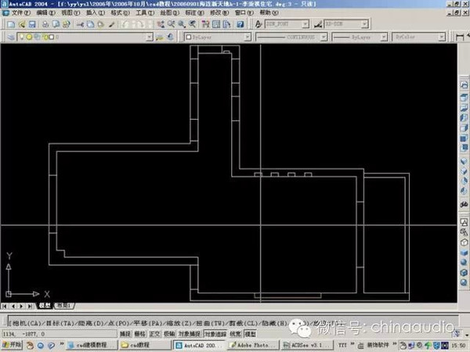
Task: Select the Match Properties brush icon
Action: pyautogui.click(x=112, y=24)
